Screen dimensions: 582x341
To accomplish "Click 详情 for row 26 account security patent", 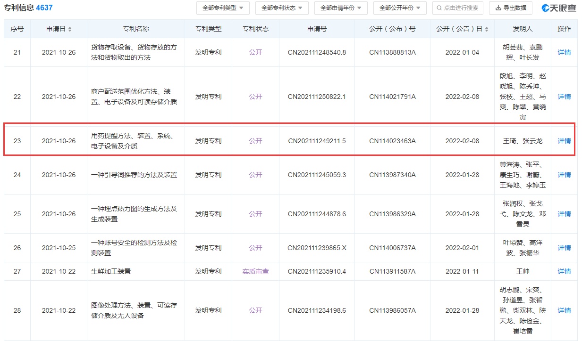I will [x=564, y=248].
